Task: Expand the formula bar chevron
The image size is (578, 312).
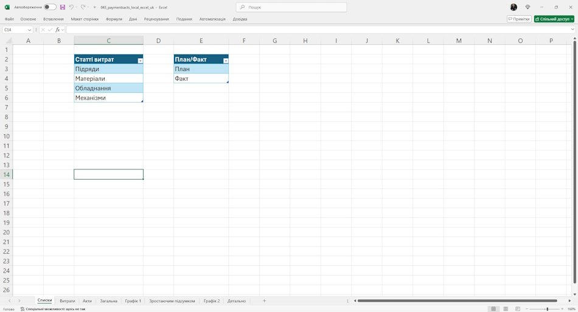Action: tap(573, 30)
